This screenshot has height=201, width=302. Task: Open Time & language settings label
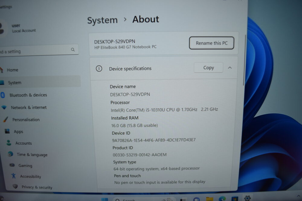tap(32, 155)
